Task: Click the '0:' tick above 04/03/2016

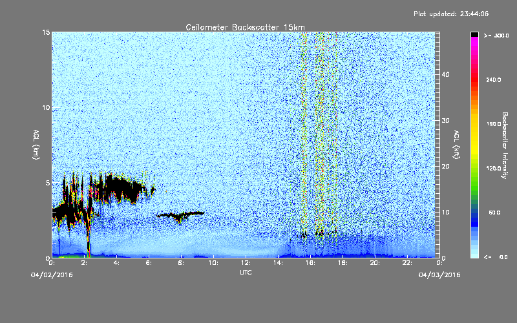Action: [439, 263]
